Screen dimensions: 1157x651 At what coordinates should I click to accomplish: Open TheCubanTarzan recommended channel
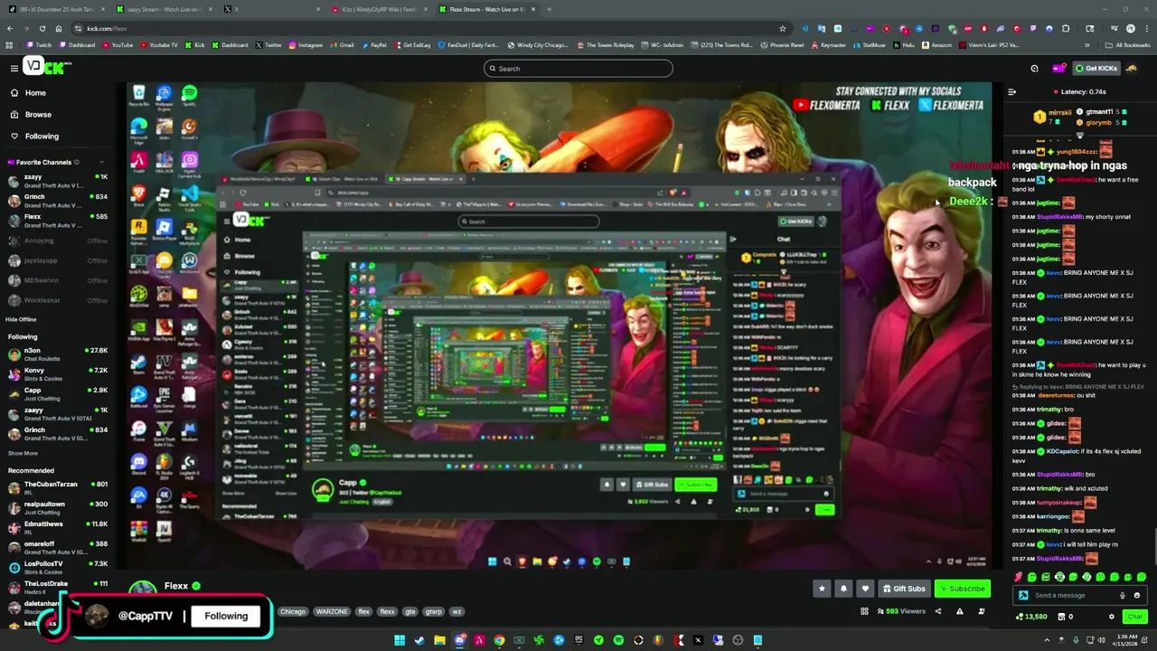57,488
